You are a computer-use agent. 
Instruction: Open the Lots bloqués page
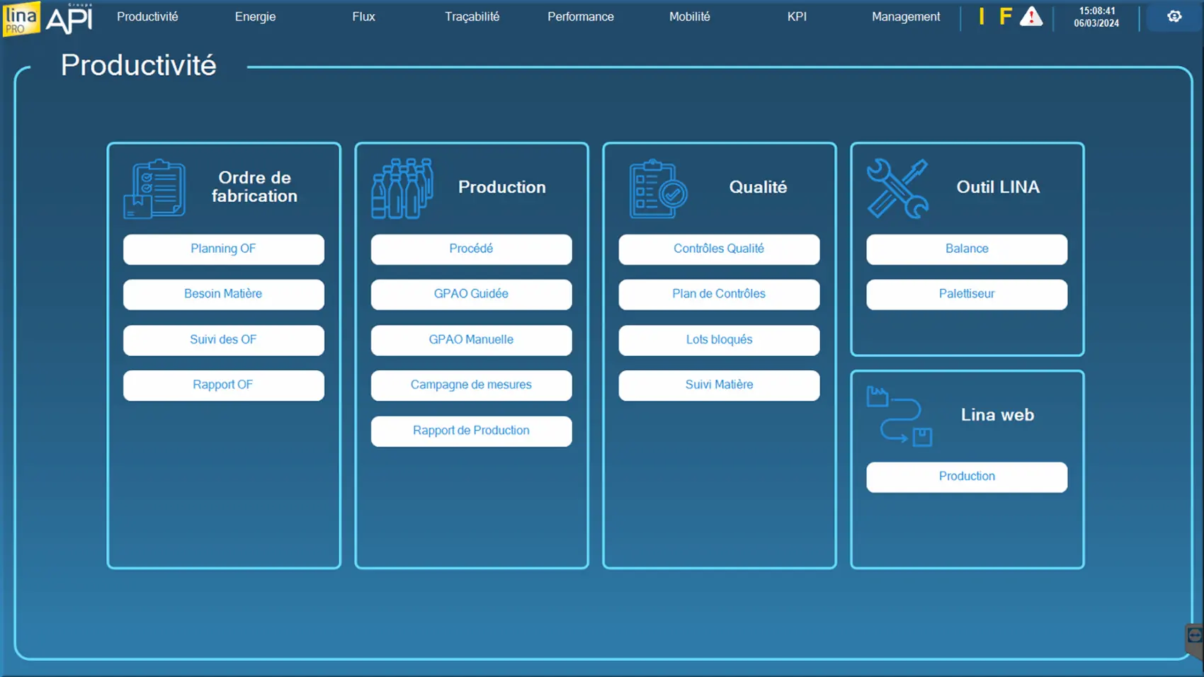(x=719, y=340)
